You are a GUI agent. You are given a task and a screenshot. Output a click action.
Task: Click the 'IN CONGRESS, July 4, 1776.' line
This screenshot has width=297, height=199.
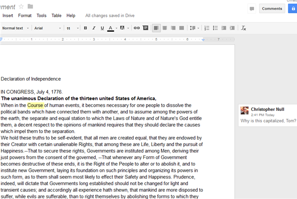[x=31, y=92]
